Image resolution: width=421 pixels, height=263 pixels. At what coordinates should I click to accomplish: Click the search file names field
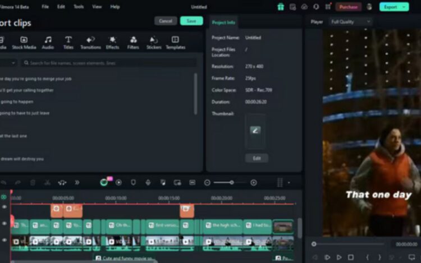(x=109, y=63)
